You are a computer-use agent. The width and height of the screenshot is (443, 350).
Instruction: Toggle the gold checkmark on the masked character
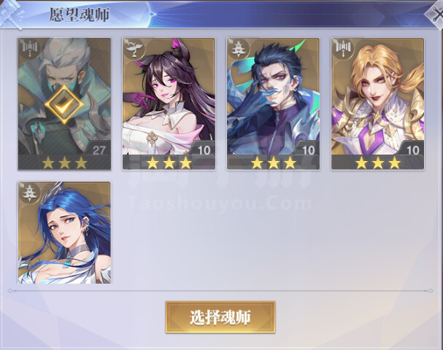click(x=64, y=104)
